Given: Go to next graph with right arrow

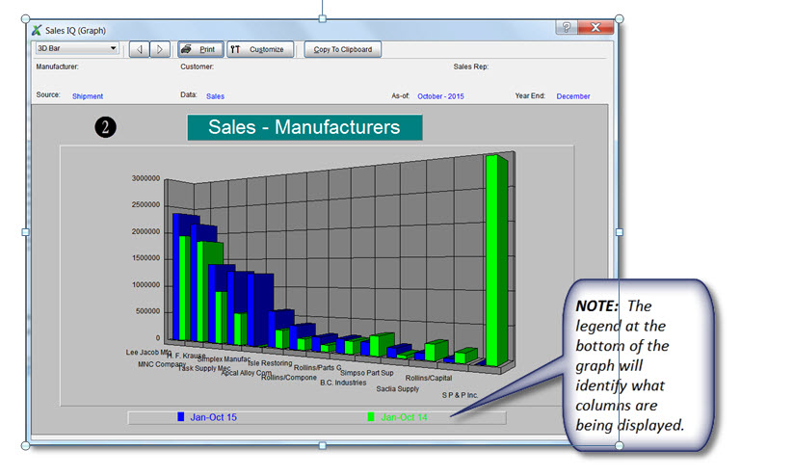Looking at the screenshot, I should pos(160,49).
